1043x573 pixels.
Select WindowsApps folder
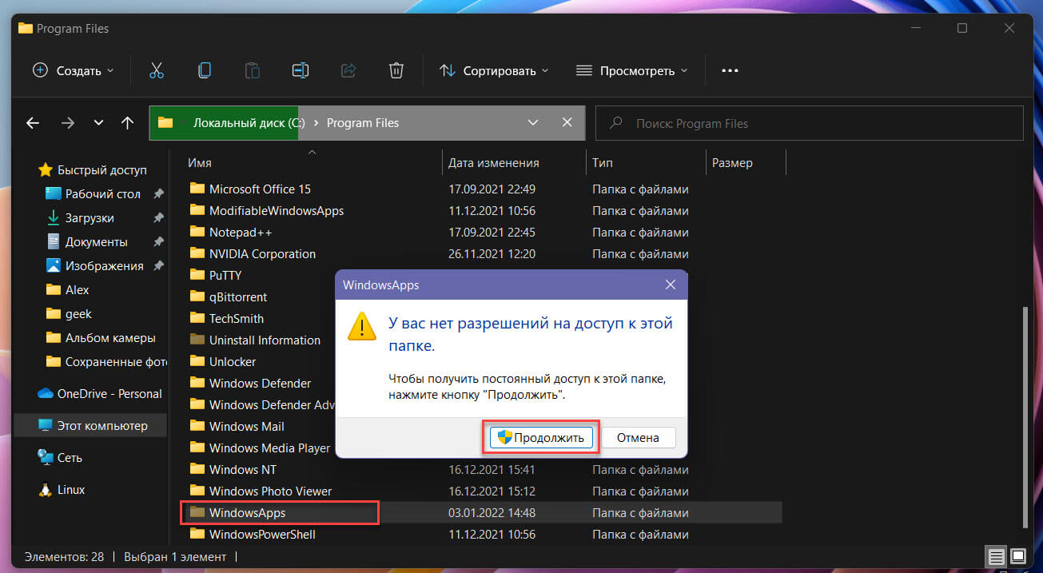(247, 513)
